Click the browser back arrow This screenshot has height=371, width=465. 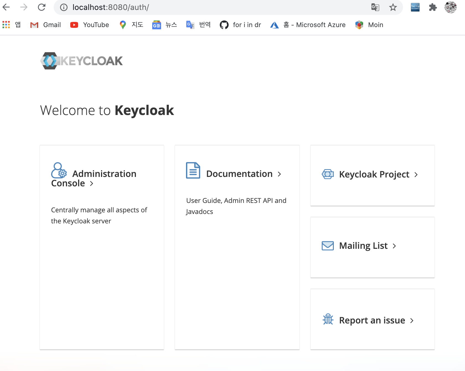6,7
